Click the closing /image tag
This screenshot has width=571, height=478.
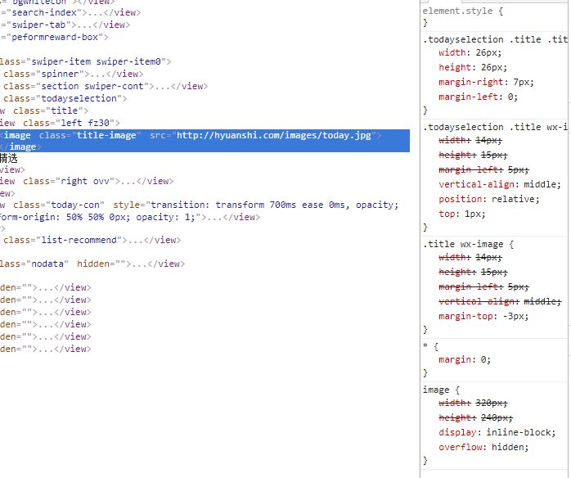click(x=20, y=147)
